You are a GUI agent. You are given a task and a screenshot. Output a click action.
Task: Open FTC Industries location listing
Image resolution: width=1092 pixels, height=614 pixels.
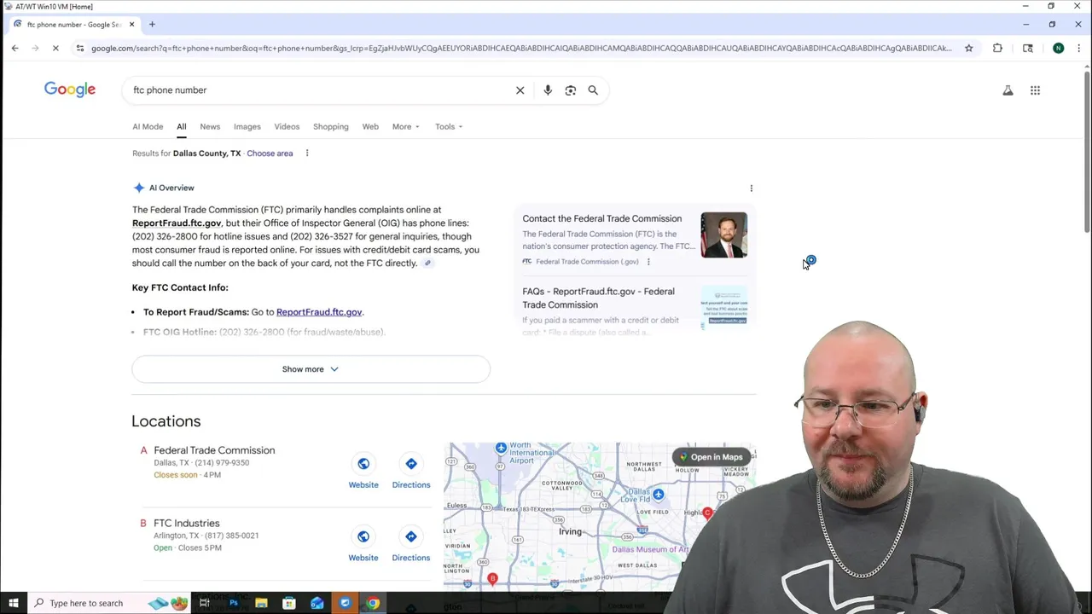(x=186, y=524)
